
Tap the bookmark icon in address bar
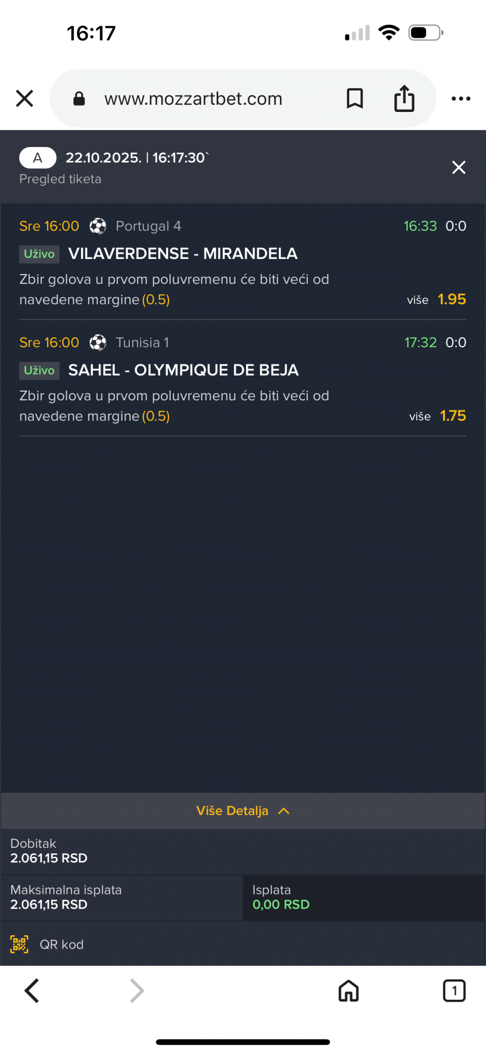354,98
